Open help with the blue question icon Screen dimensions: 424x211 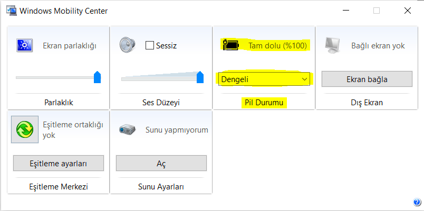pos(417,202)
